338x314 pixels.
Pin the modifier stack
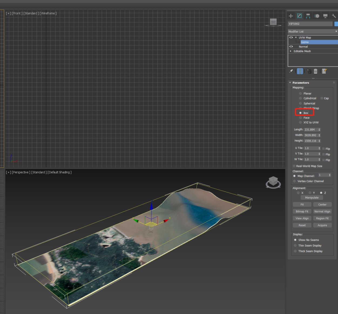(291, 71)
